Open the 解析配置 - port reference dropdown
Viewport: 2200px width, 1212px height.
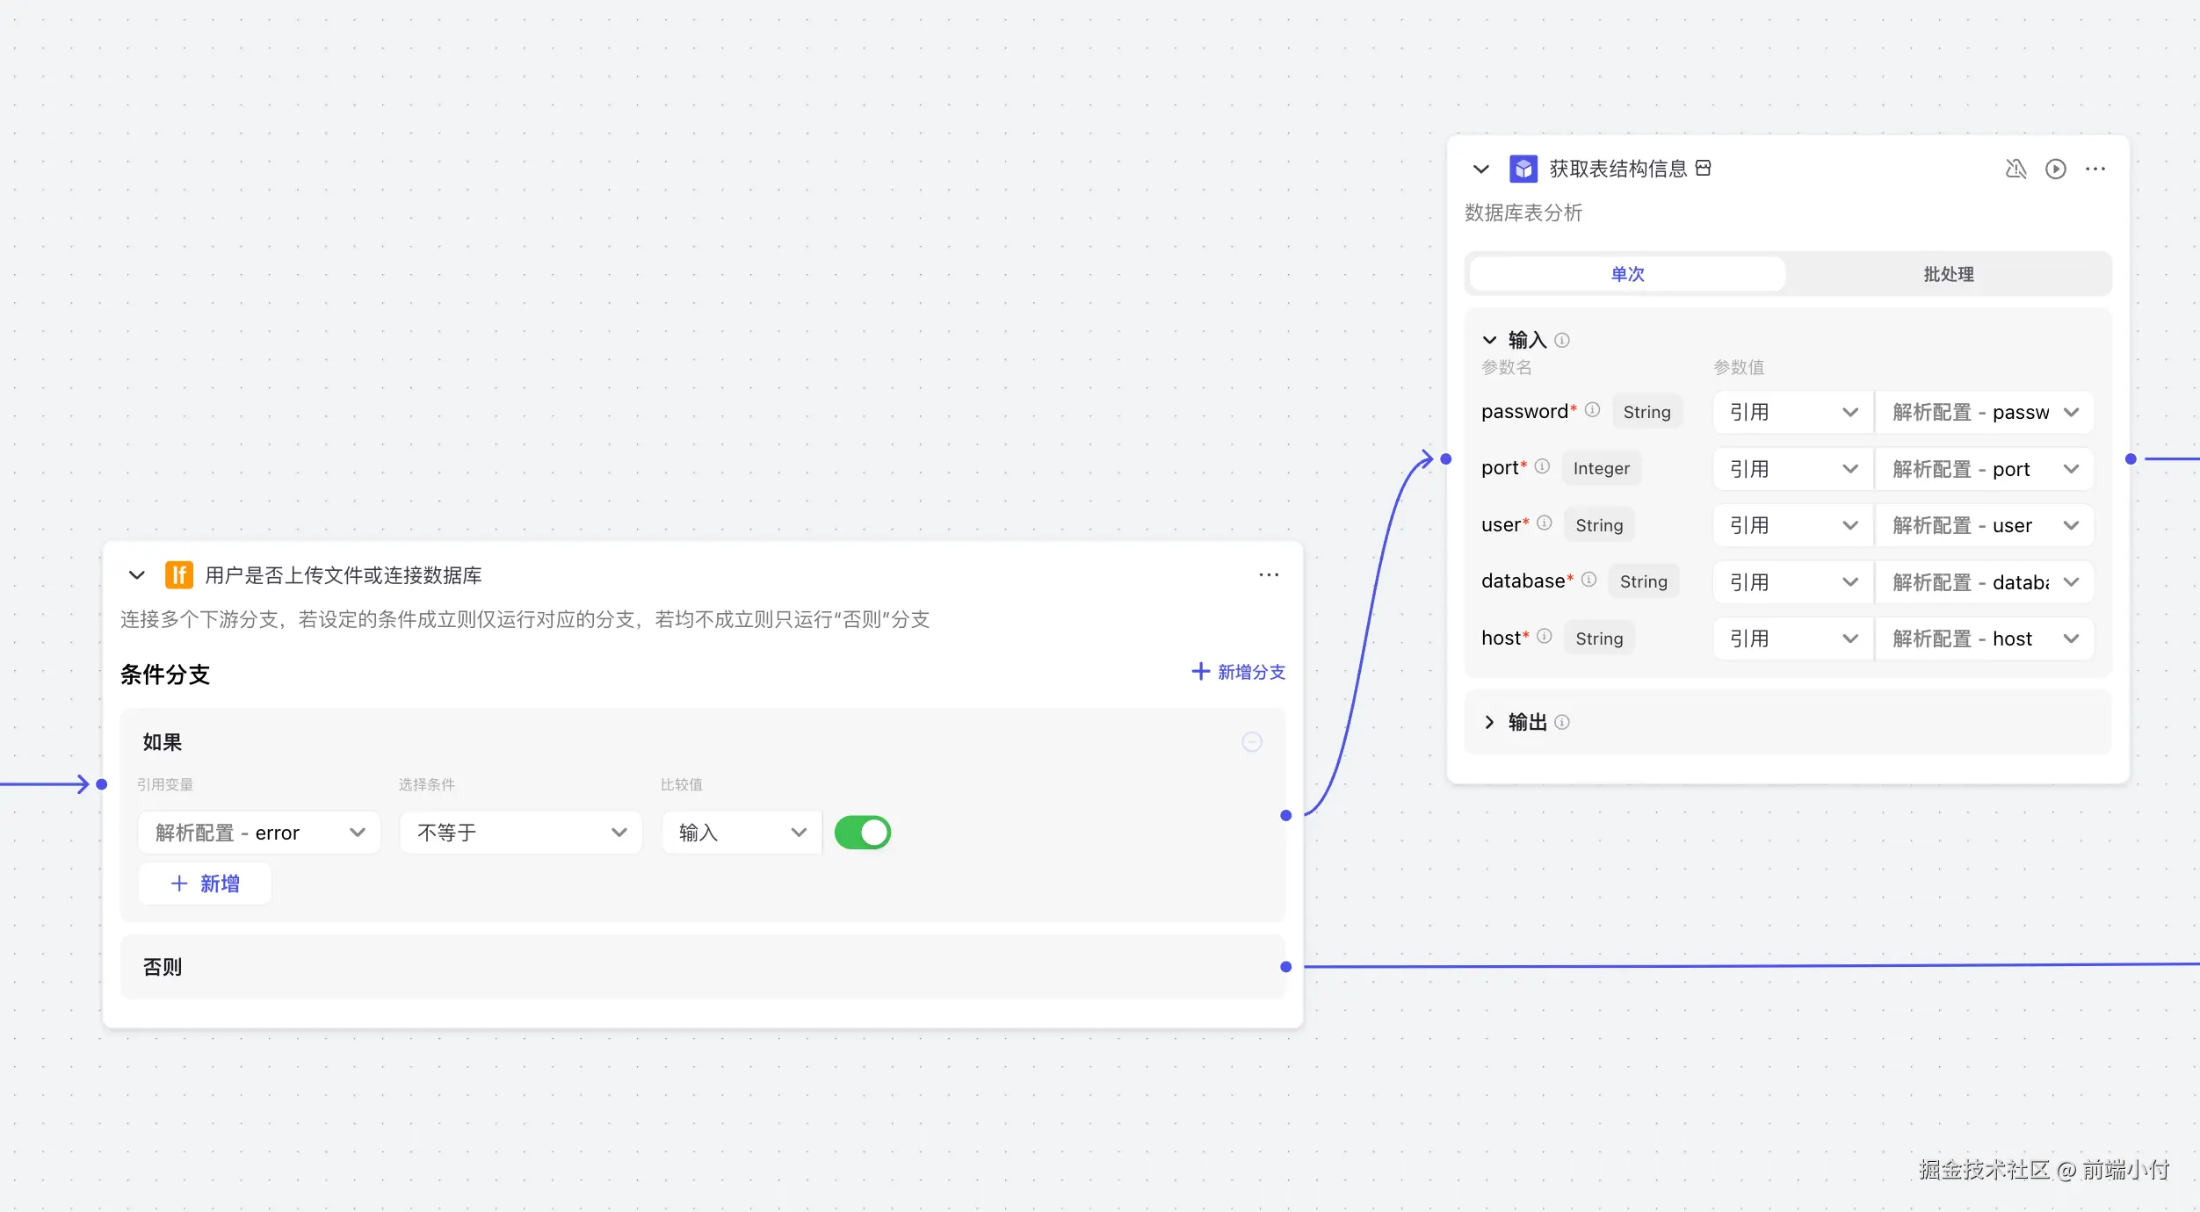(x=1984, y=469)
